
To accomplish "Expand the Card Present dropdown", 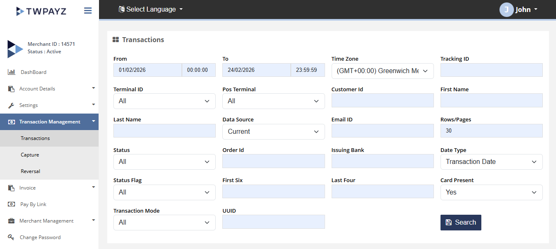I will coord(491,192).
